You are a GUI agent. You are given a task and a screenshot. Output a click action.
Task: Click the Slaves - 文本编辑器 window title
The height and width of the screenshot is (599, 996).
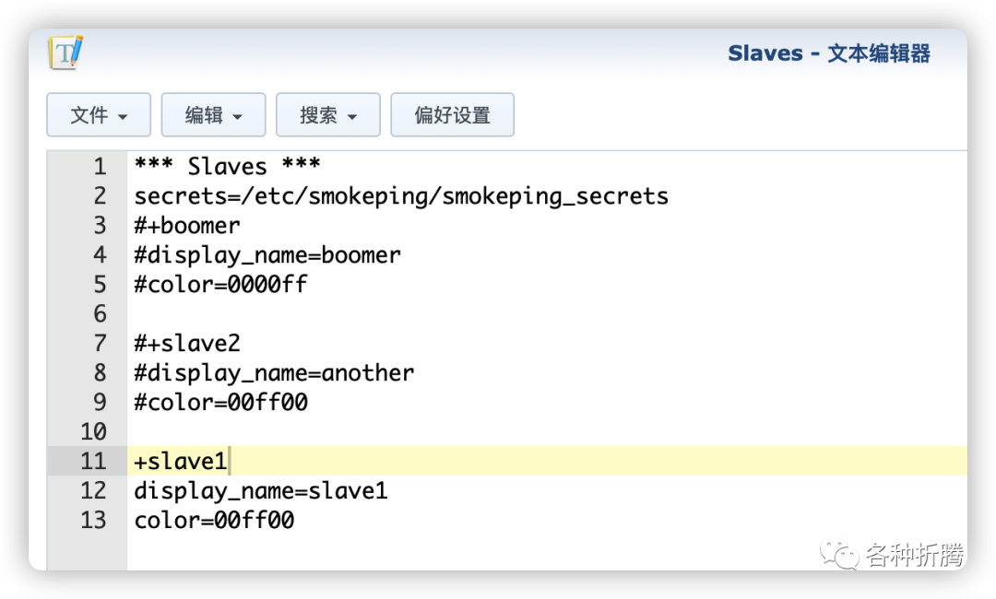pyautogui.click(x=829, y=53)
